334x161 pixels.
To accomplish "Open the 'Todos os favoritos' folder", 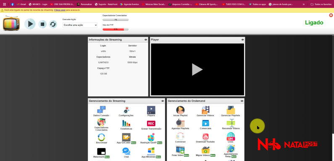I will click(321, 4).
